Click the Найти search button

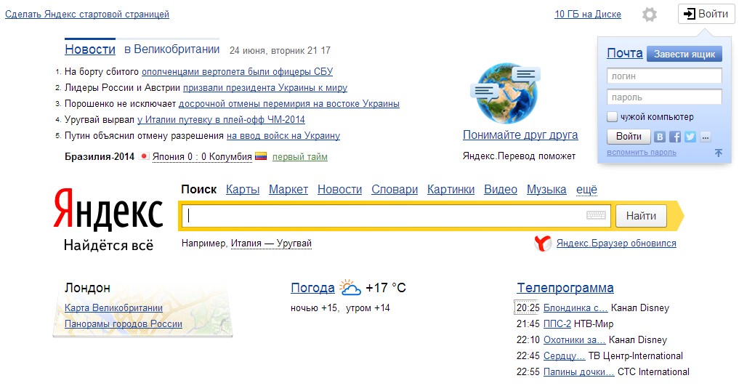tap(641, 216)
